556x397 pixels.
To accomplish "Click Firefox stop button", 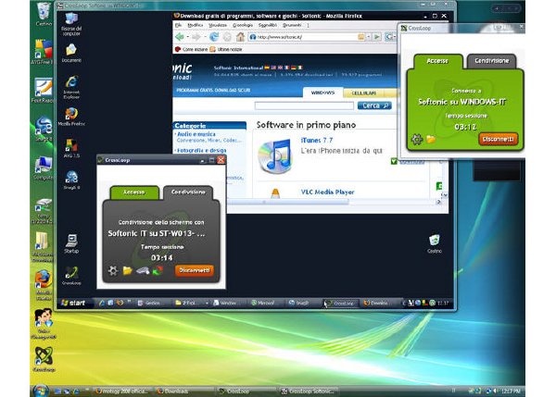I will (x=227, y=37).
